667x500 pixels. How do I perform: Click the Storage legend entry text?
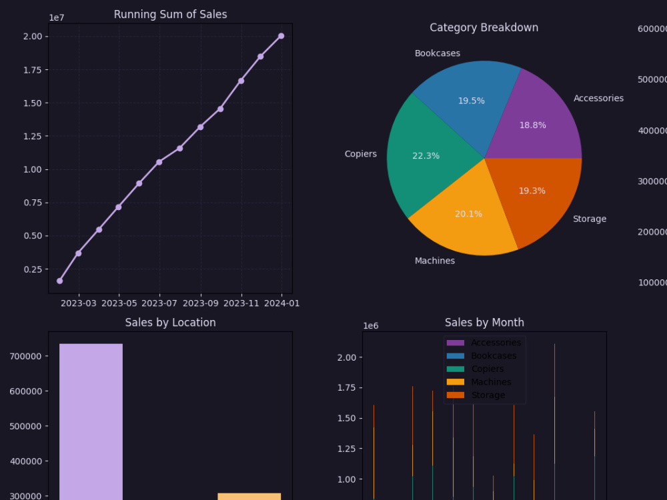488,395
